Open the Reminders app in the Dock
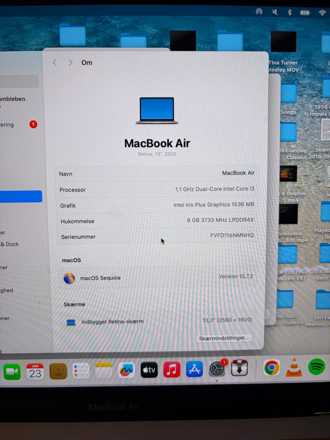The height and width of the screenshot is (440, 330). (81, 371)
